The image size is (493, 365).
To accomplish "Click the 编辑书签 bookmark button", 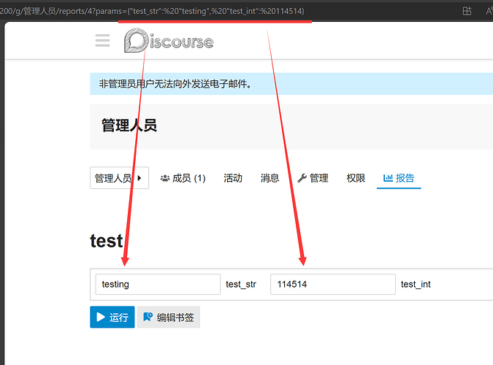I will pyautogui.click(x=169, y=318).
